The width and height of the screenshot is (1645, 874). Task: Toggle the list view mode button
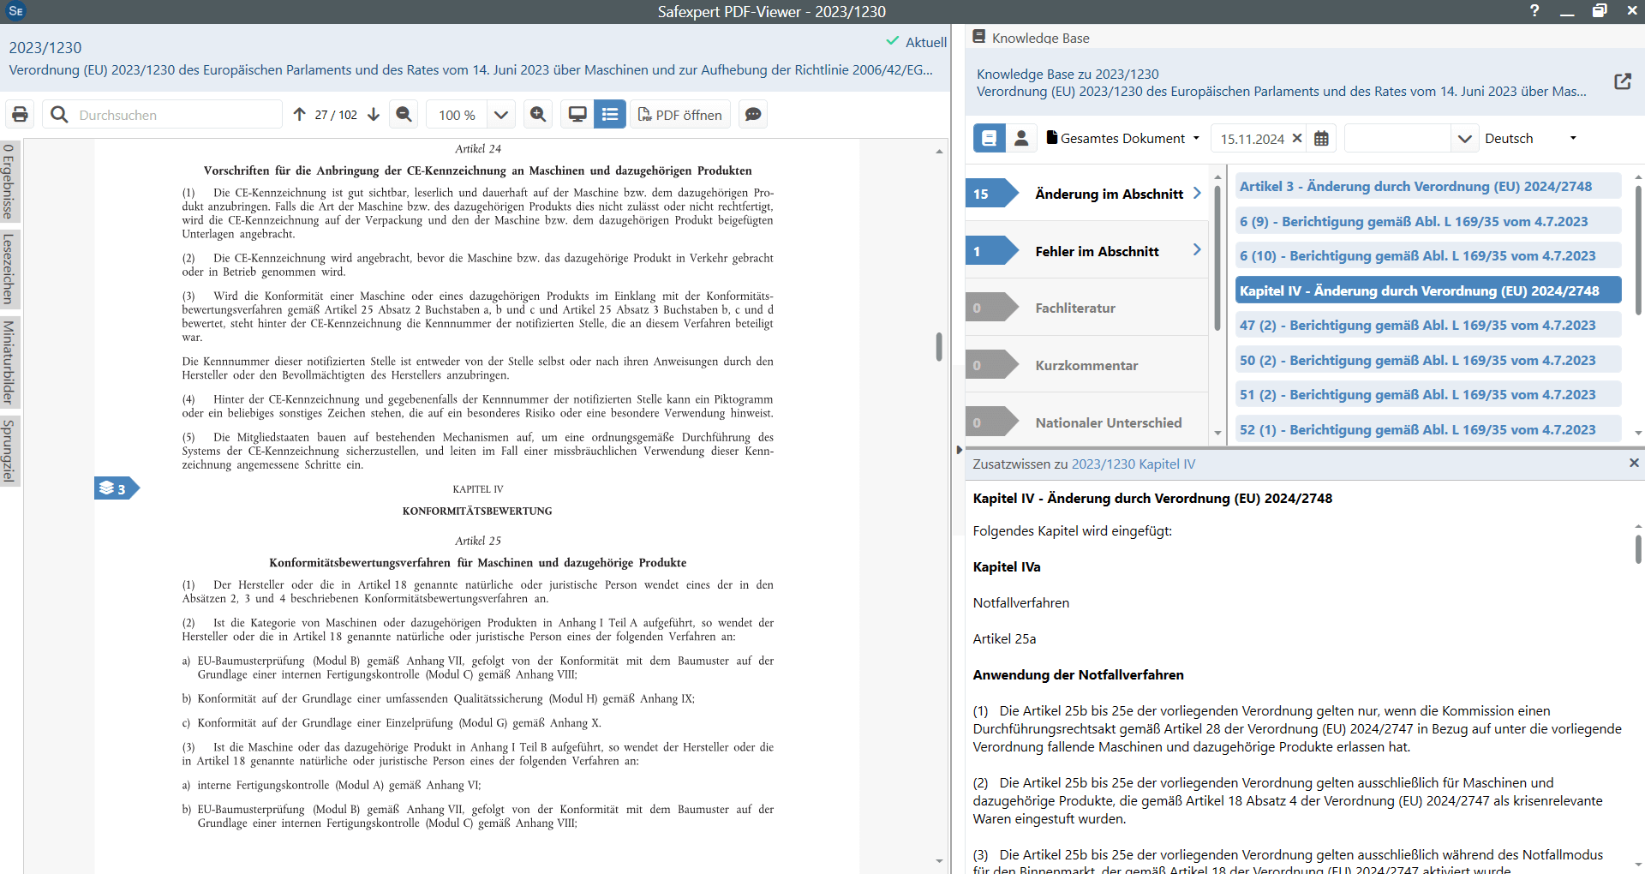[610, 115]
